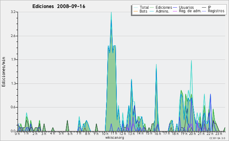Viewport: 229px width, 141px height.
Task: Click the '1 h' x-axis label
Action: tap(26, 133)
